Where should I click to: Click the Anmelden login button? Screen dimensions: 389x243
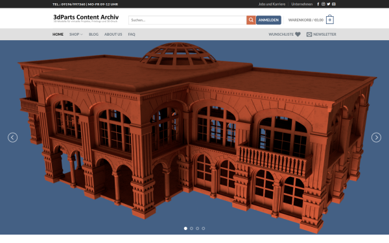[268, 20]
